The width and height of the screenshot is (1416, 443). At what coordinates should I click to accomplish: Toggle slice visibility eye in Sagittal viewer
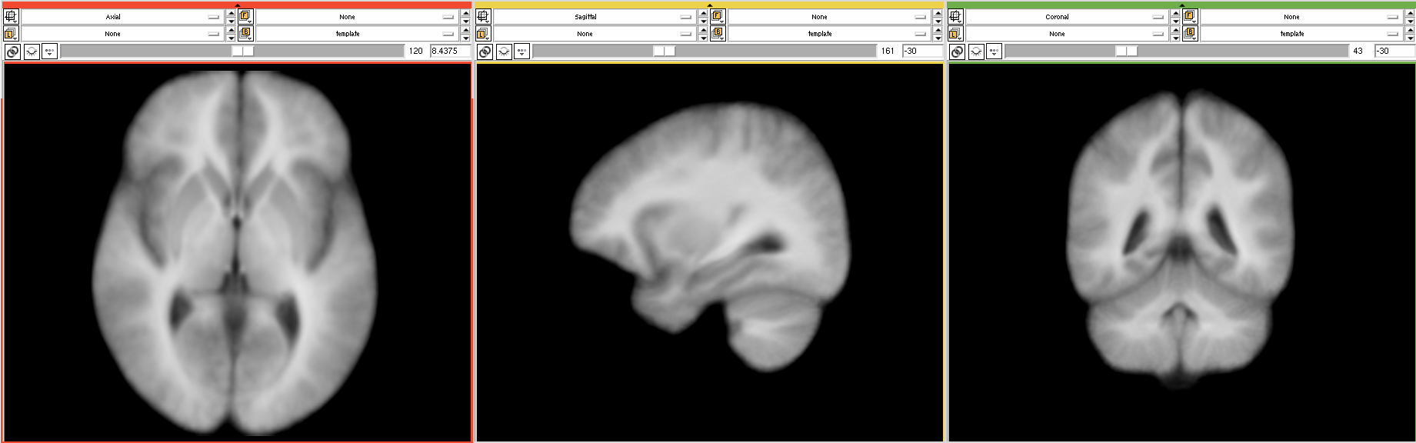pyautogui.click(x=504, y=52)
